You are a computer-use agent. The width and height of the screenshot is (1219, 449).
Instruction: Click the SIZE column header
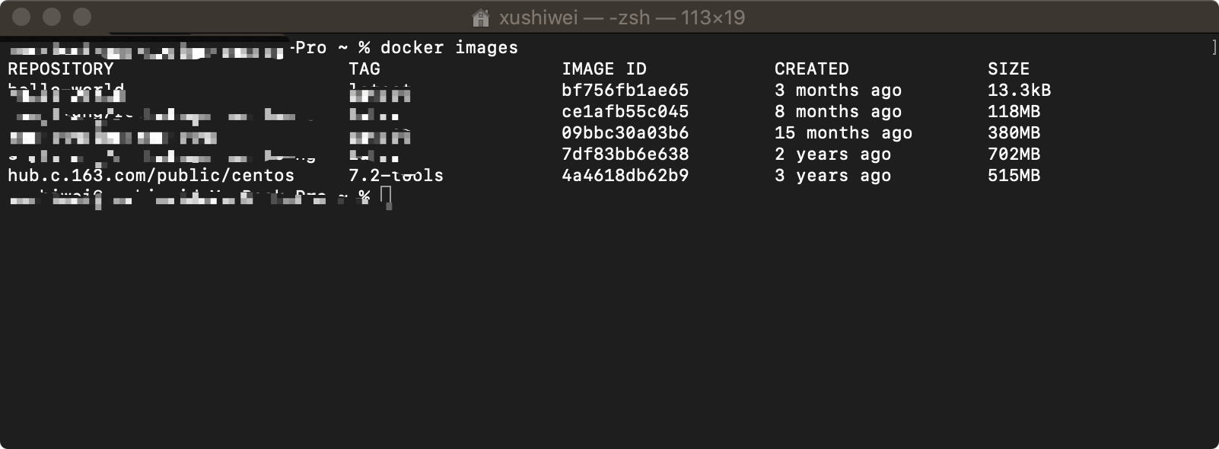(1009, 68)
